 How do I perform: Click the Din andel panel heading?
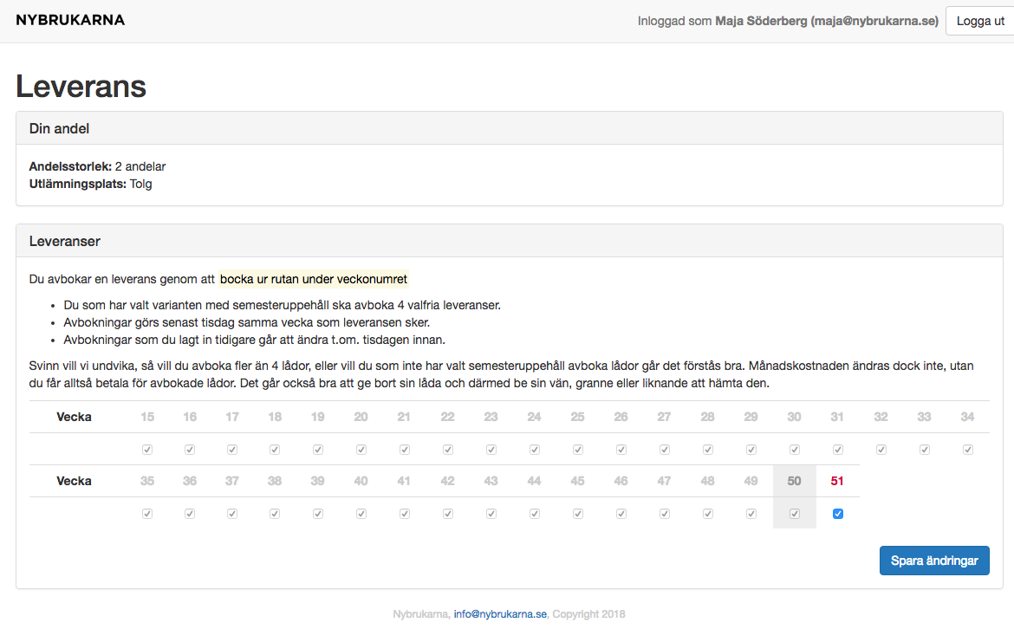59,128
